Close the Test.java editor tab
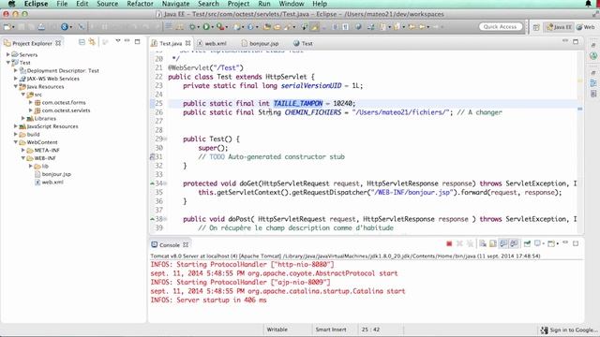 (x=187, y=43)
